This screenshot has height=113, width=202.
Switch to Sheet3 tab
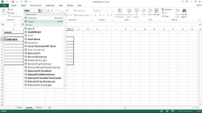[39, 107]
